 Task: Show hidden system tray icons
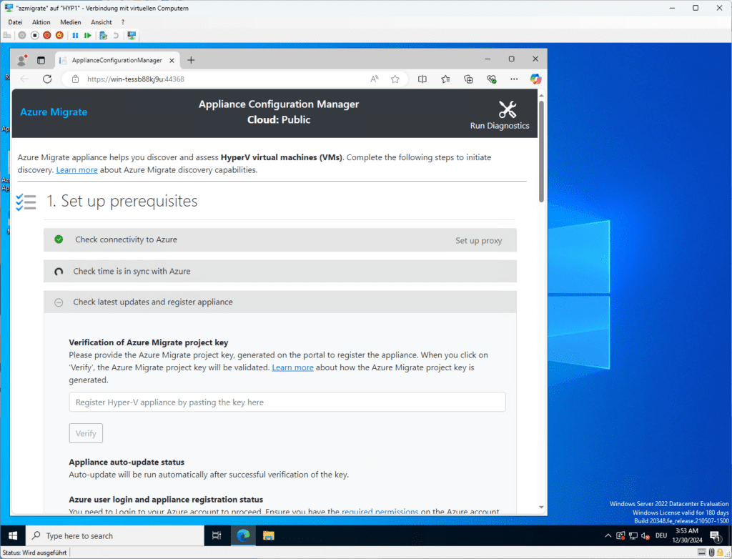click(608, 535)
